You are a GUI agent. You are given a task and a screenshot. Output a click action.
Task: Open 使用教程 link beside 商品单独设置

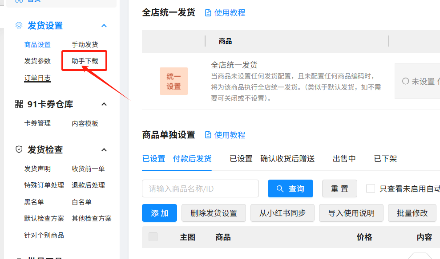(x=230, y=135)
